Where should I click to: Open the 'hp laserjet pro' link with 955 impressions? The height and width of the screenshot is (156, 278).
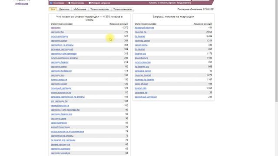tap(142, 67)
